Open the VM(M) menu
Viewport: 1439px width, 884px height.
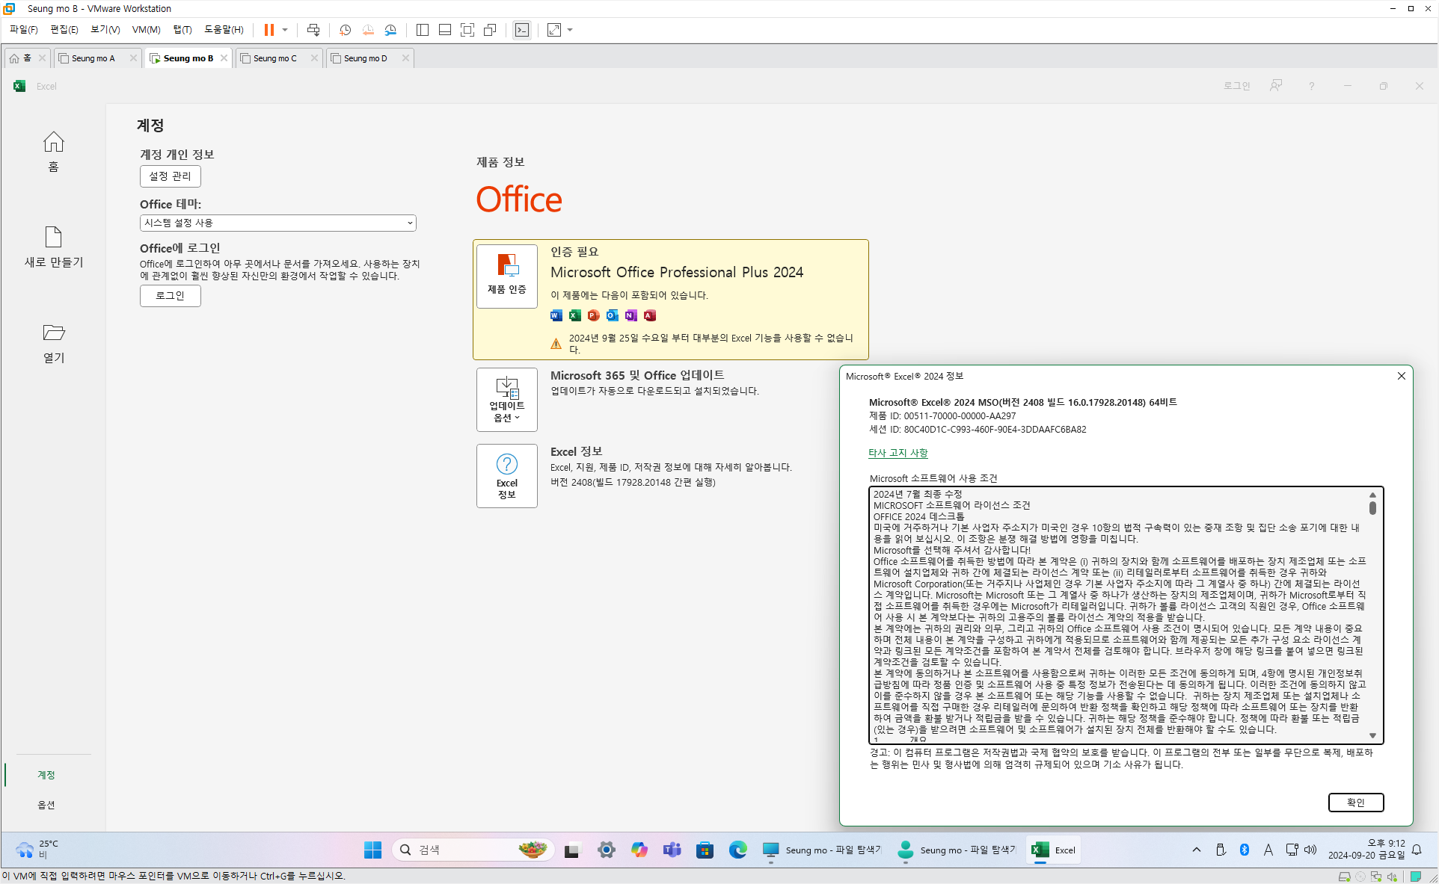(x=146, y=30)
